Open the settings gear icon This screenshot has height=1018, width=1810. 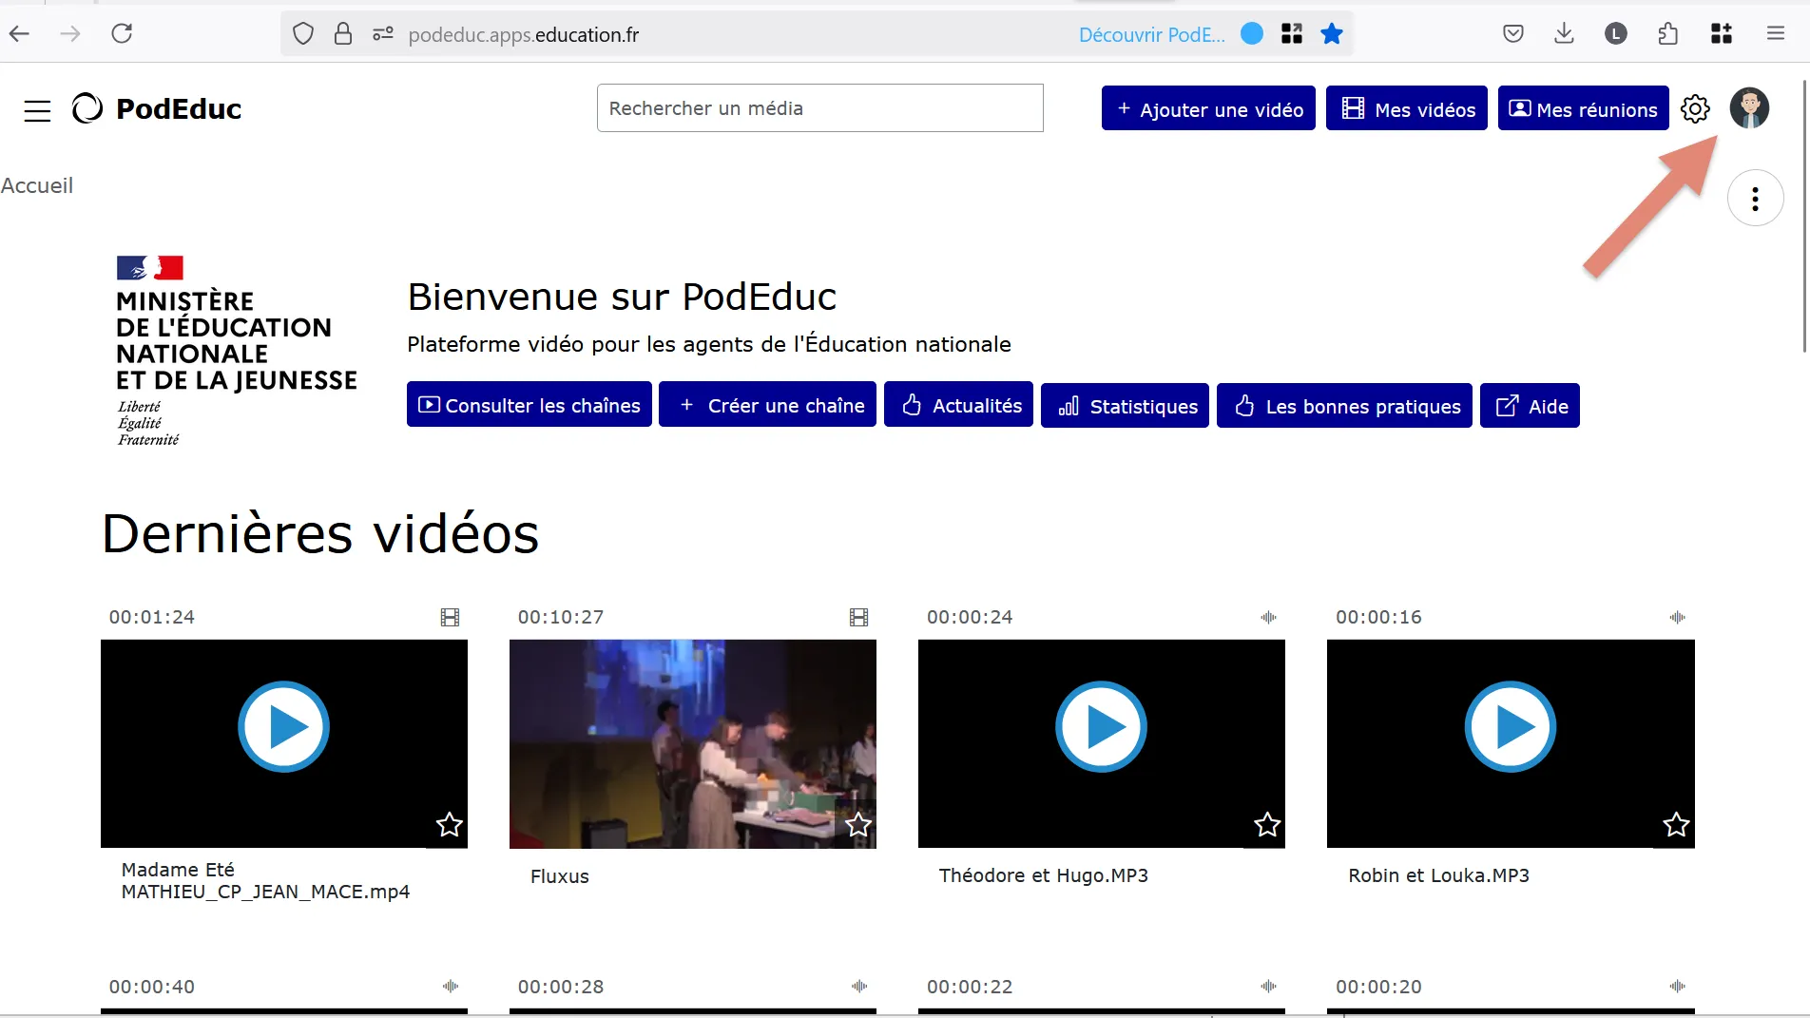(1695, 109)
